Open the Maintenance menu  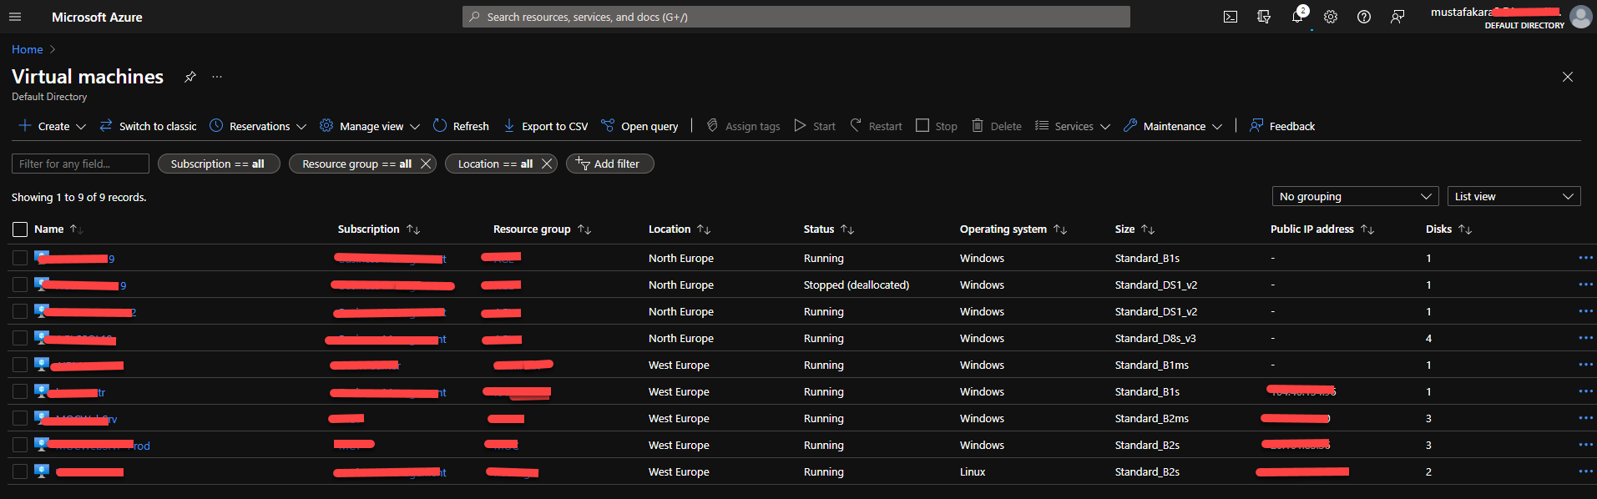tap(1173, 126)
